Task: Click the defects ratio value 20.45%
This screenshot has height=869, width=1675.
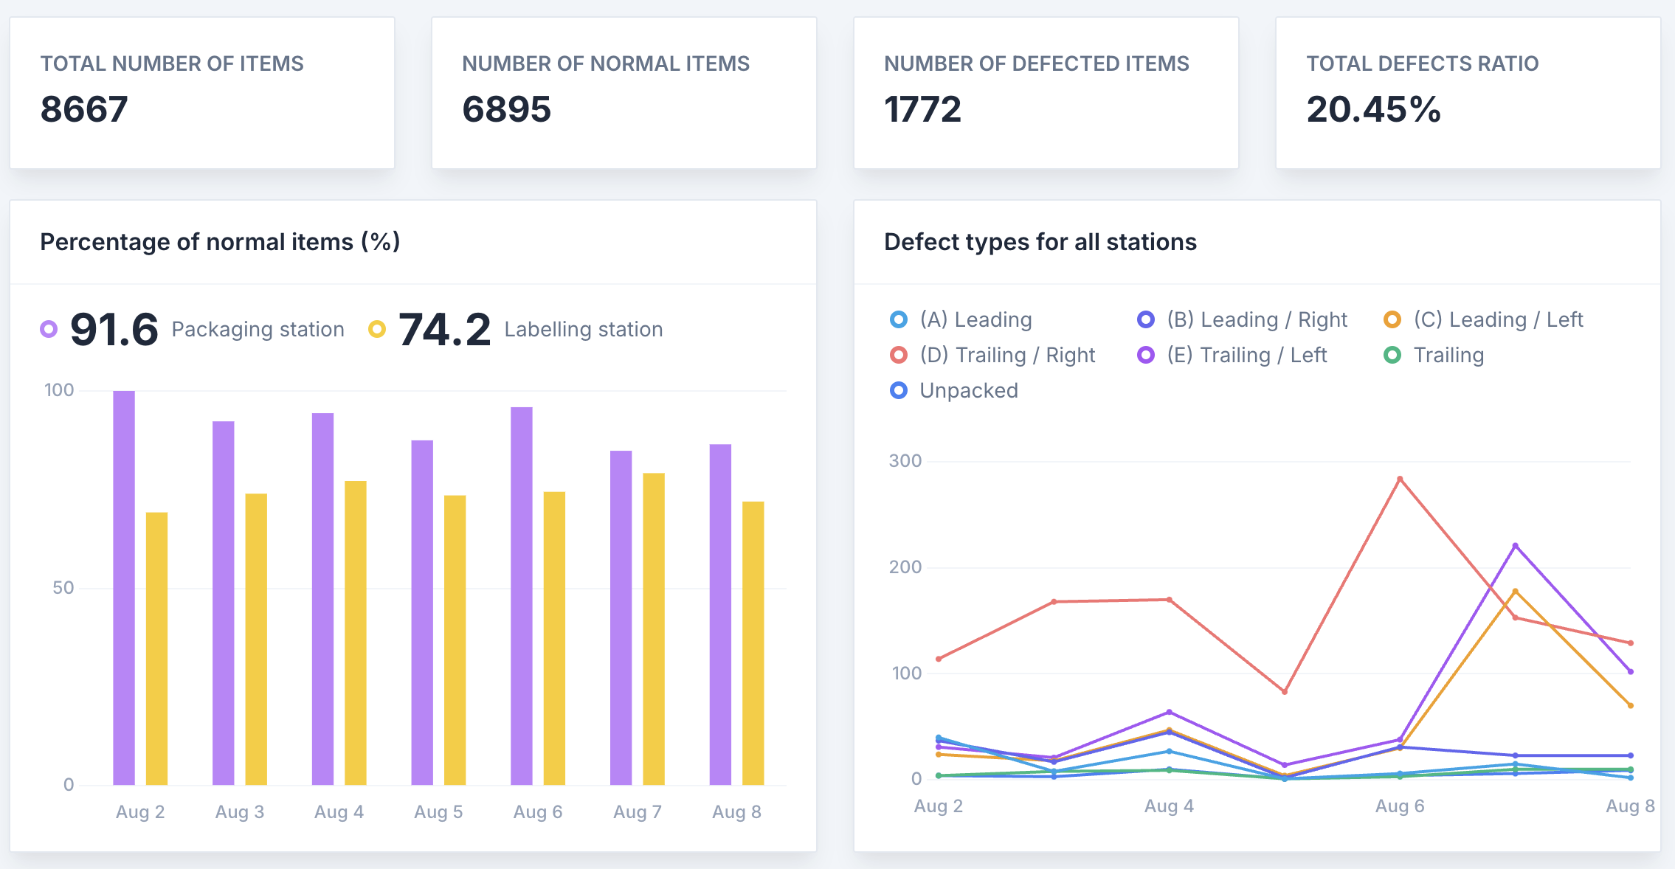Action: click(x=1373, y=109)
